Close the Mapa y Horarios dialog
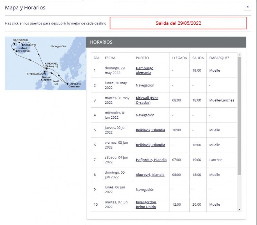The image size is (257, 225). click(247, 7)
